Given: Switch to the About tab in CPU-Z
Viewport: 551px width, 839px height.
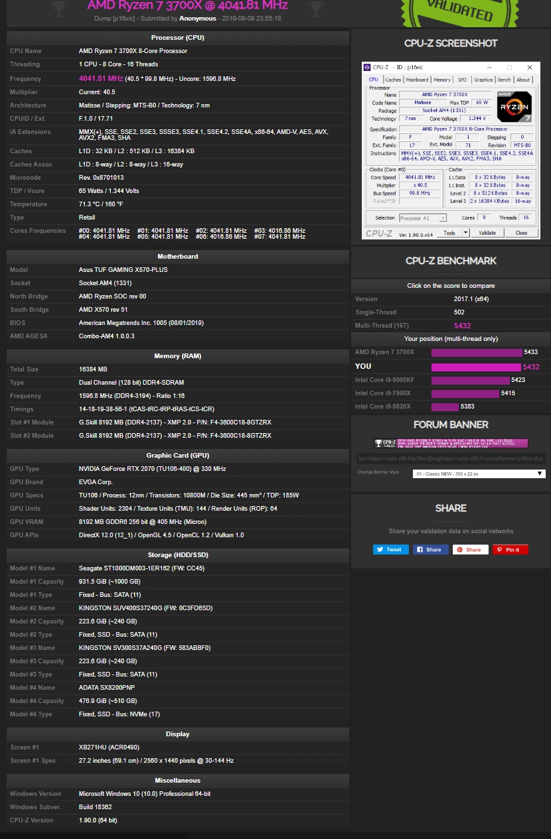Looking at the screenshot, I should point(523,80).
